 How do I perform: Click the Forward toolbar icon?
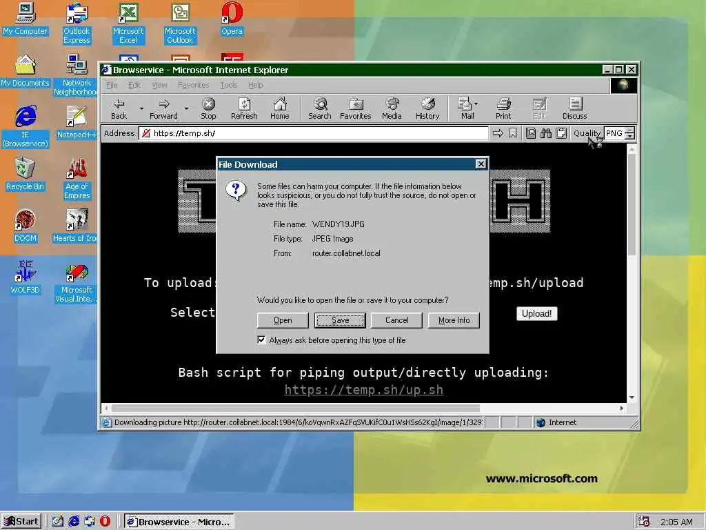click(x=164, y=108)
